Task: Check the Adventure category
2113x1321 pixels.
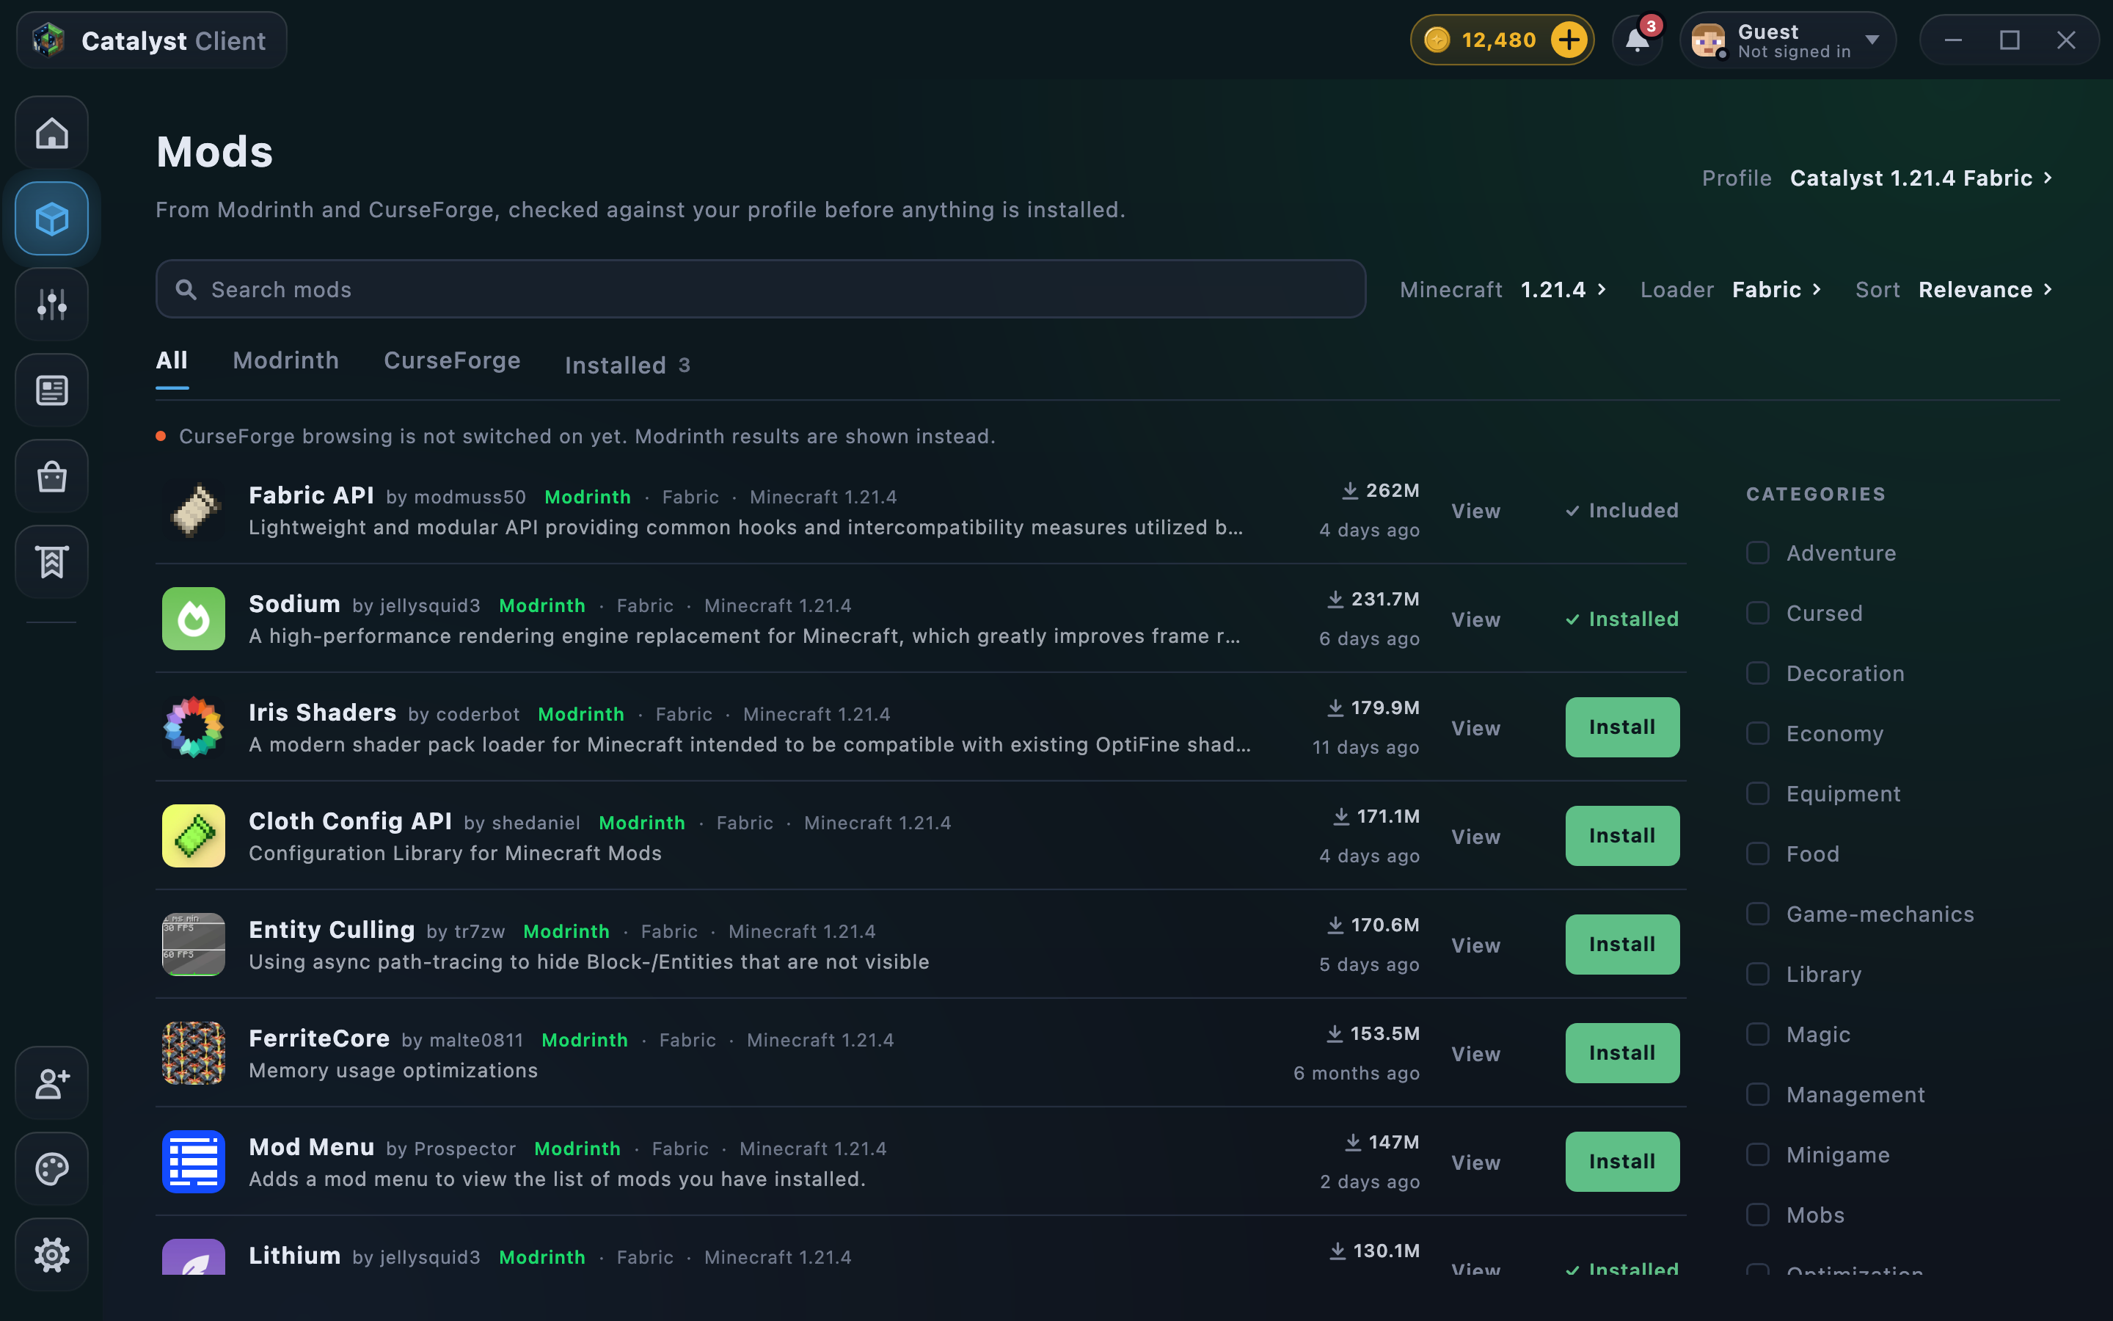Action: pos(1758,553)
